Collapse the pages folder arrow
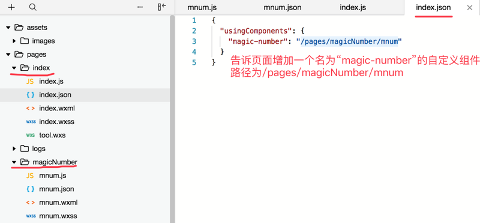This screenshot has height=223, width=480. (x=8, y=55)
